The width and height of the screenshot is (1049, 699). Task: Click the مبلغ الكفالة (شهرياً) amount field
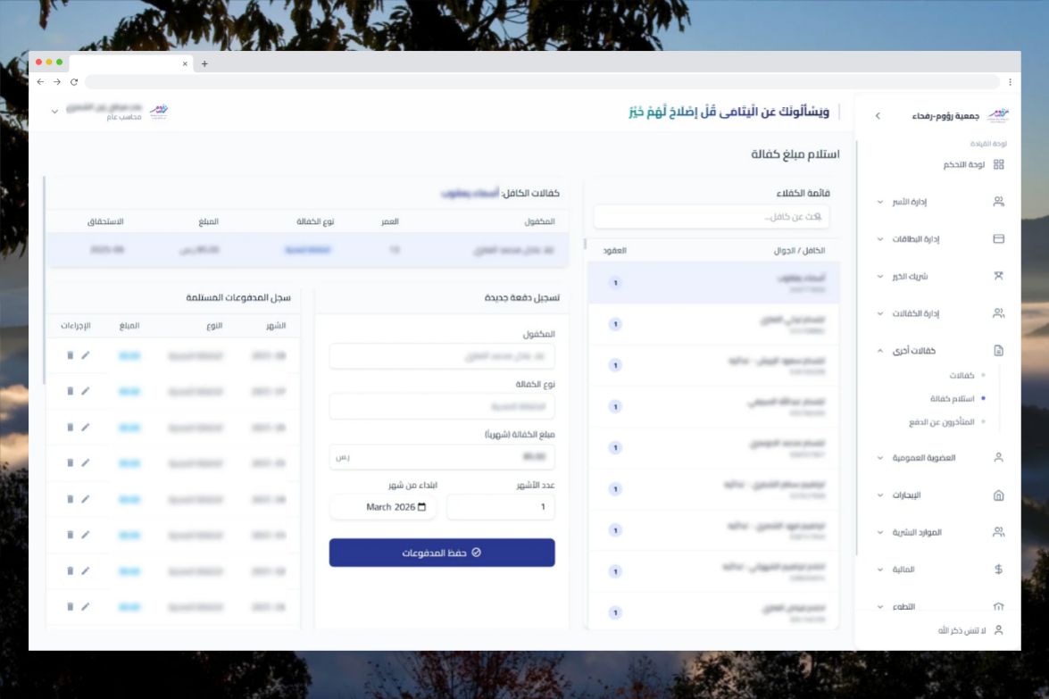(442, 457)
